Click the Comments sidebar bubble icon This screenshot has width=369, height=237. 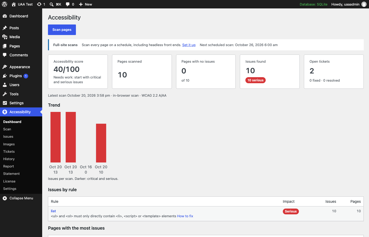(x=5, y=55)
